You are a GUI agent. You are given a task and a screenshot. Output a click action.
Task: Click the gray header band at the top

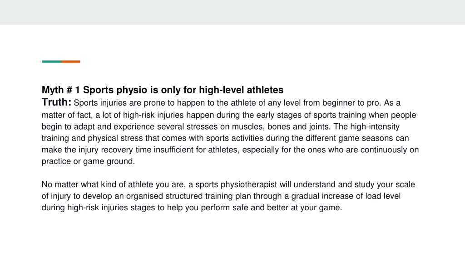[232, 12]
